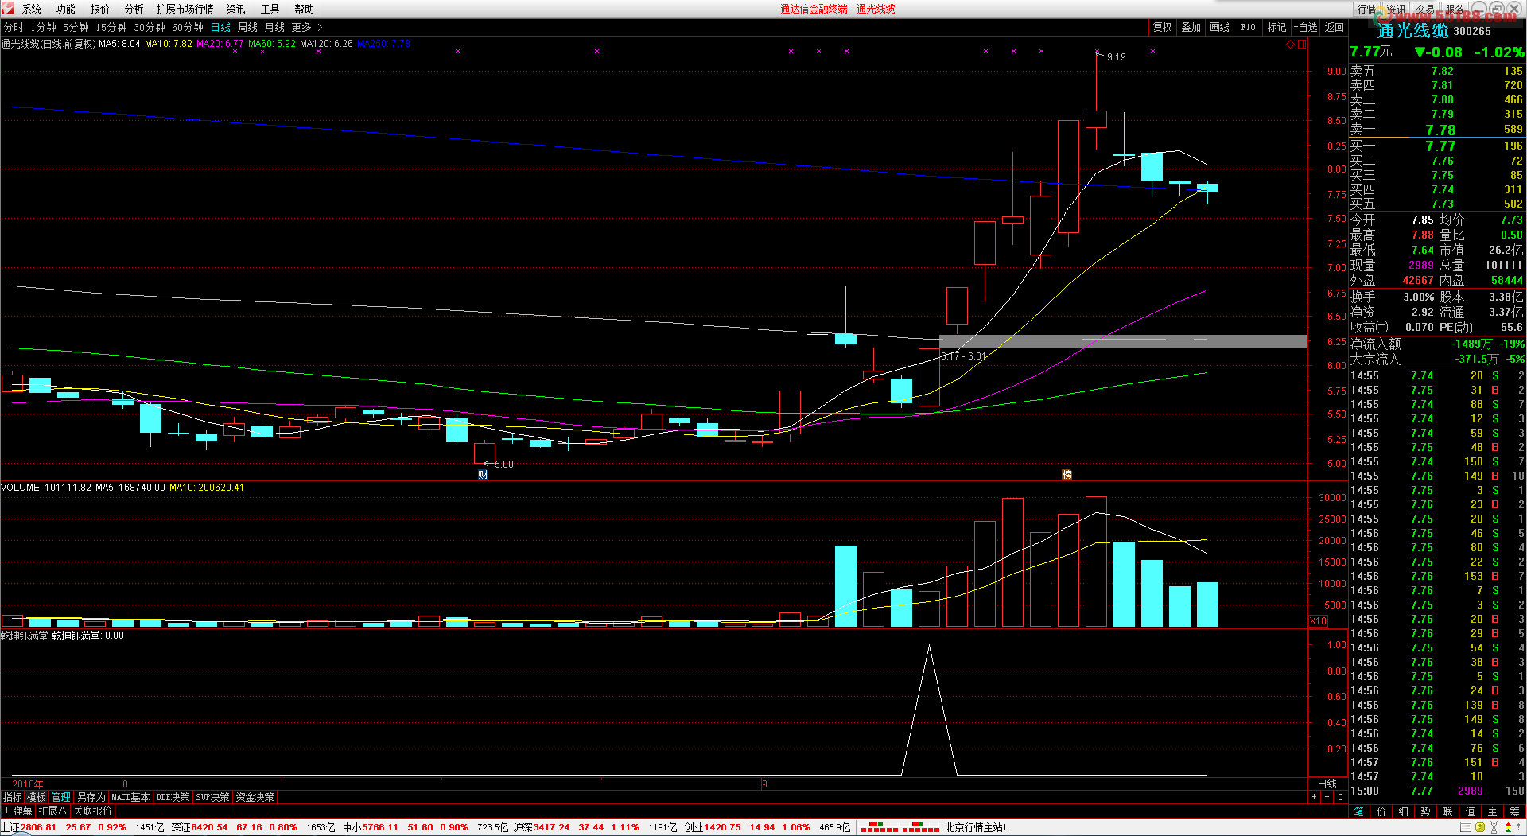
Task: Open F10 company info
Action: point(1249,27)
